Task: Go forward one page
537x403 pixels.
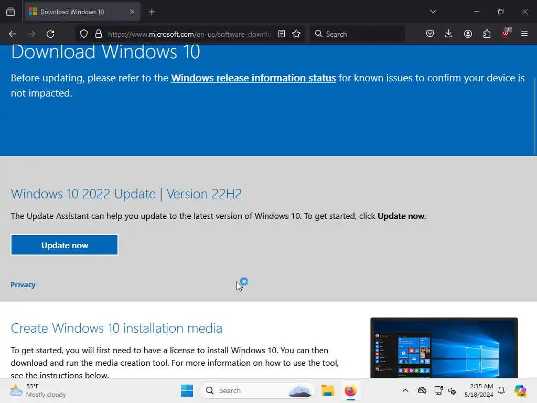Action: point(31,34)
